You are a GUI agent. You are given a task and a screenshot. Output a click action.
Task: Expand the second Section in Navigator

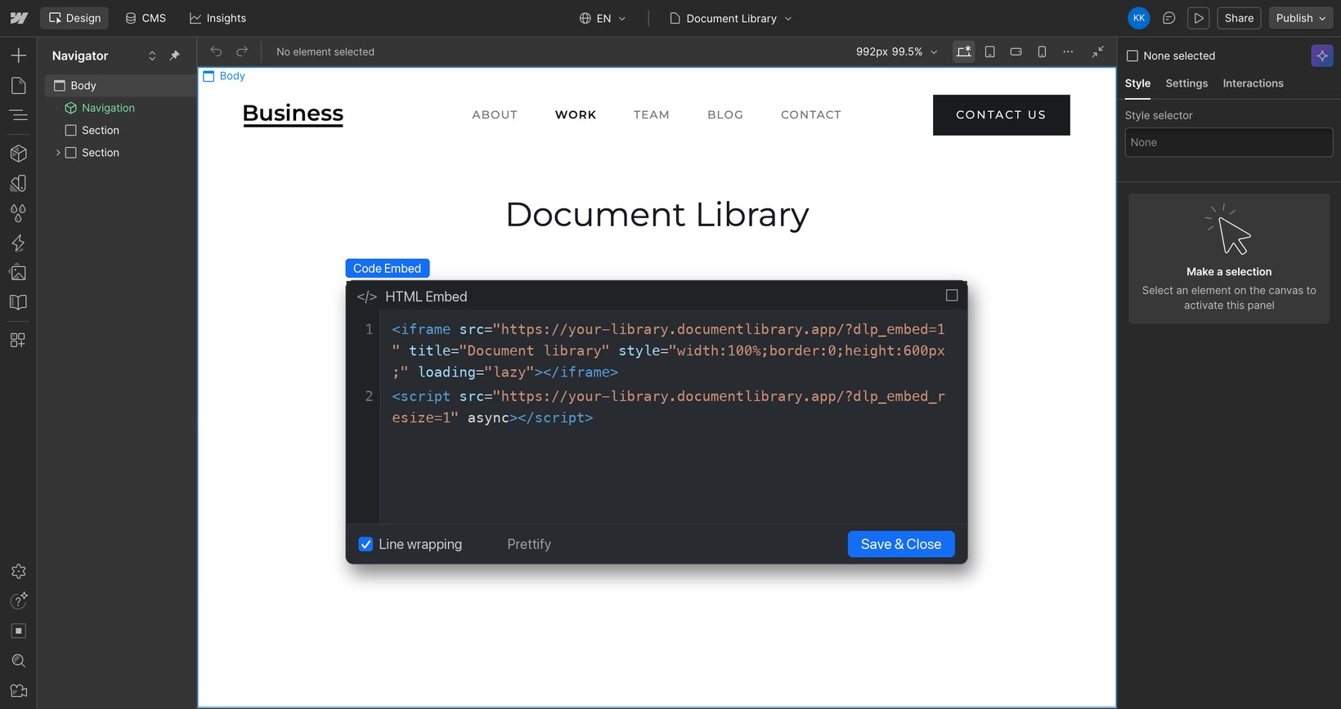[57, 153]
